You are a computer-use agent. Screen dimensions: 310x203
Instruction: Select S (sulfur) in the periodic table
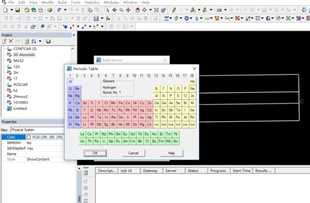point(178,96)
